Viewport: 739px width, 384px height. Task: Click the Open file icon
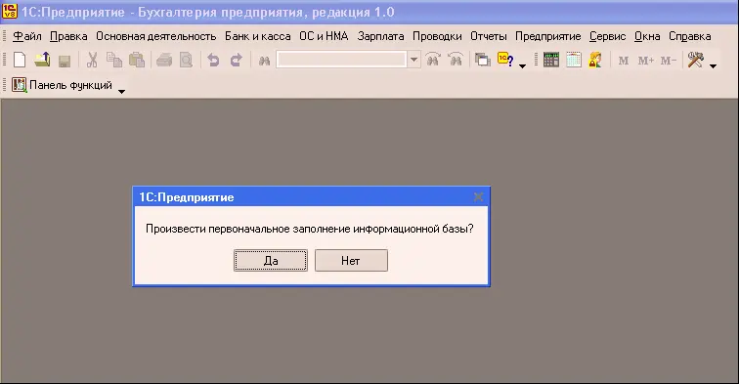pos(42,60)
